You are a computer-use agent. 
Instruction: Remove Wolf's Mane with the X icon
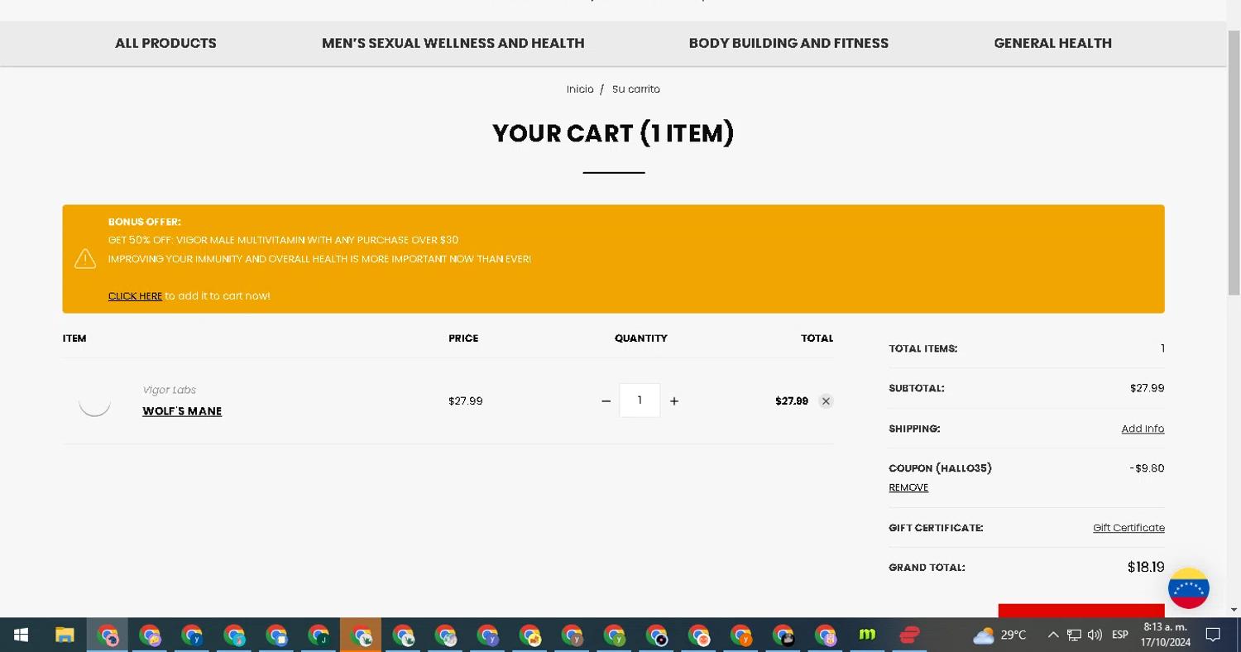(x=826, y=401)
